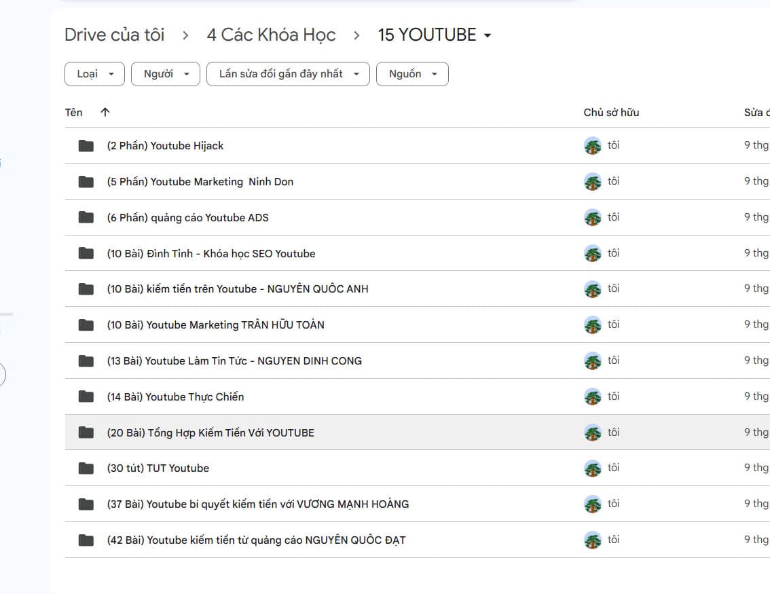Open the Nguồn filter dropdown
Screen dimensions: 770x594
(413, 74)
